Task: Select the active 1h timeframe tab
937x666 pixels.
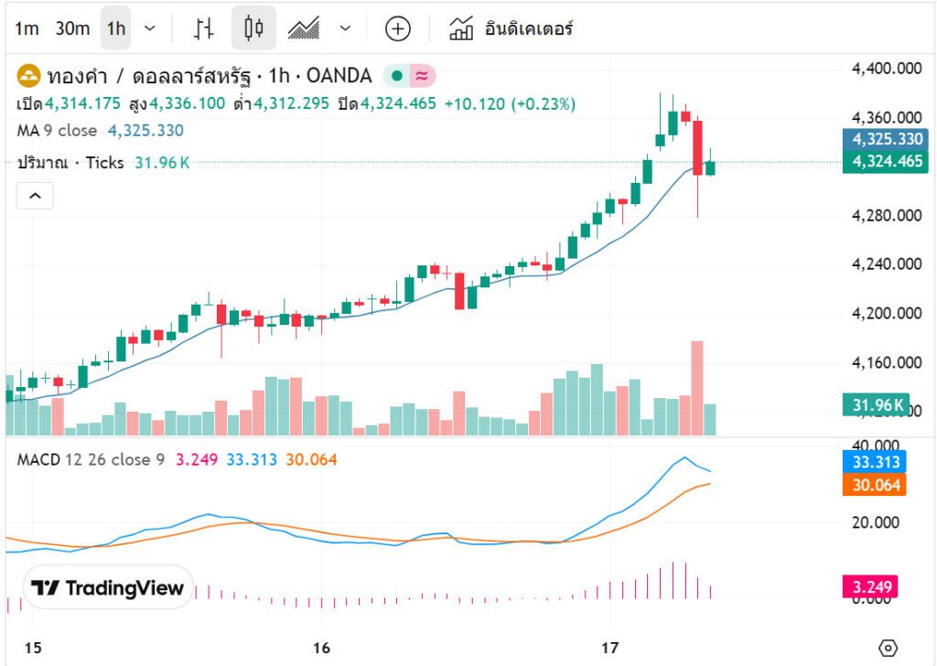Action: [115, 28]
